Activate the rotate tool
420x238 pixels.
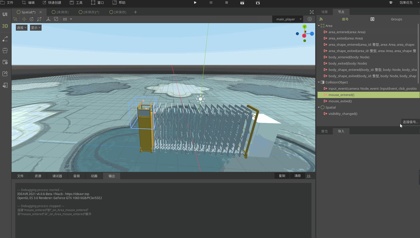pos(32,19)
